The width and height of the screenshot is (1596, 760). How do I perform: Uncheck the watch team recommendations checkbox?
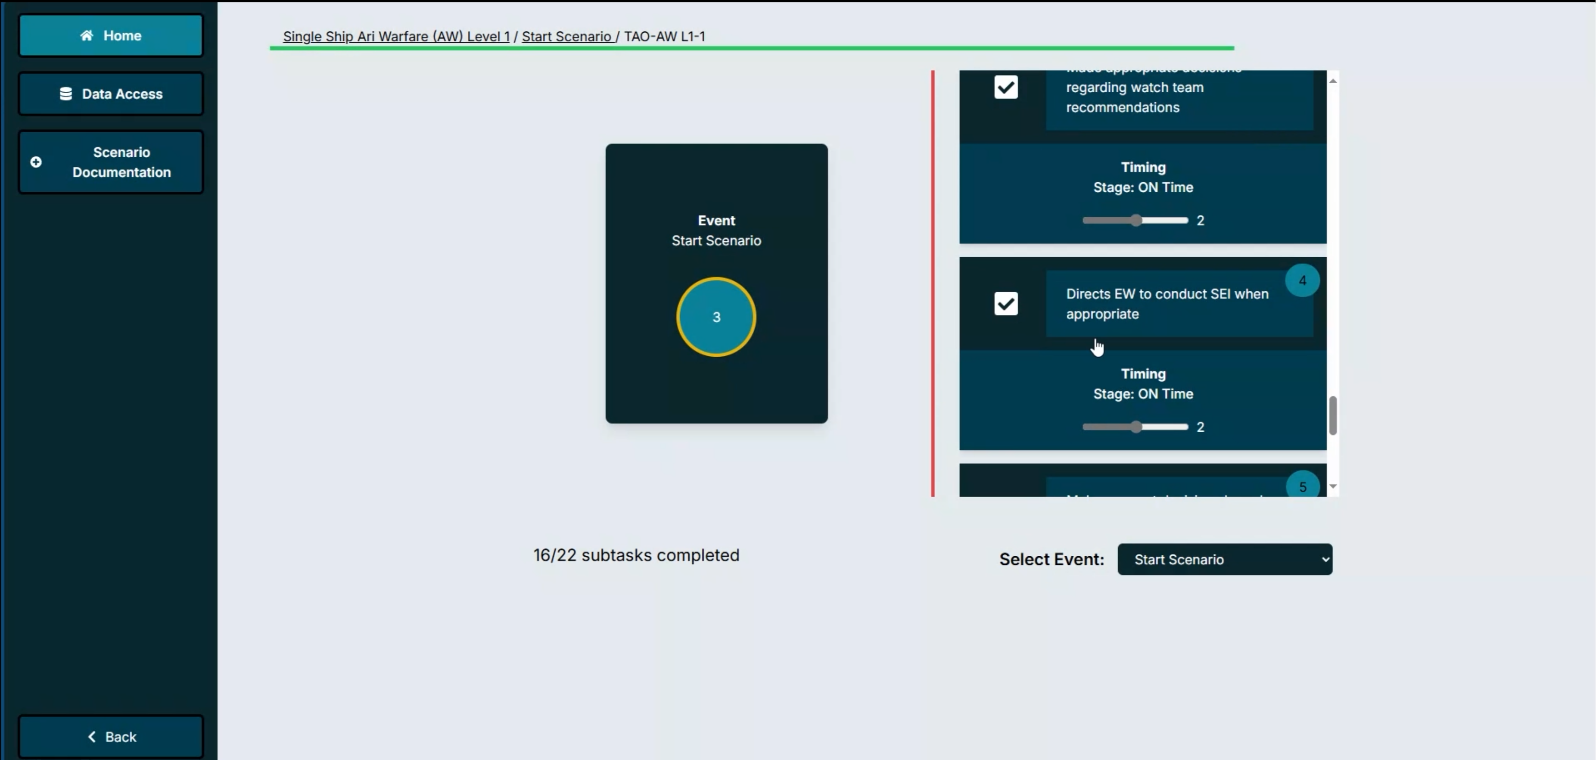pos(1005,87)
